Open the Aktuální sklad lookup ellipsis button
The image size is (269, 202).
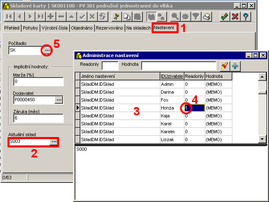click(x=54, y=142)
